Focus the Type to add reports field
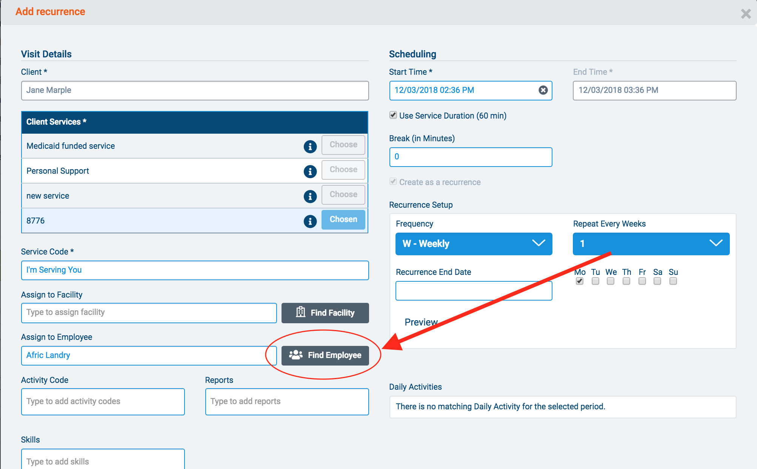This screenshot has height=469, width=757. 287,401
